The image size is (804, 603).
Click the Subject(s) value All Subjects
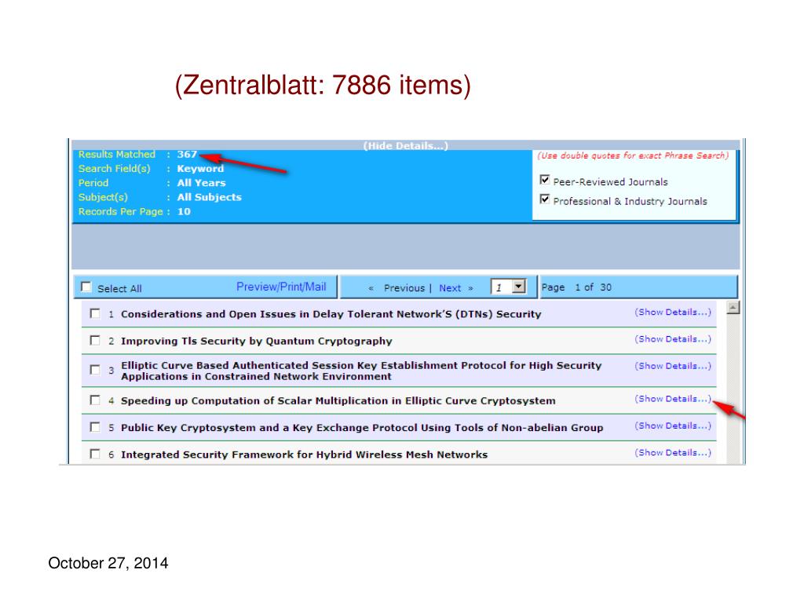point(209,197)
